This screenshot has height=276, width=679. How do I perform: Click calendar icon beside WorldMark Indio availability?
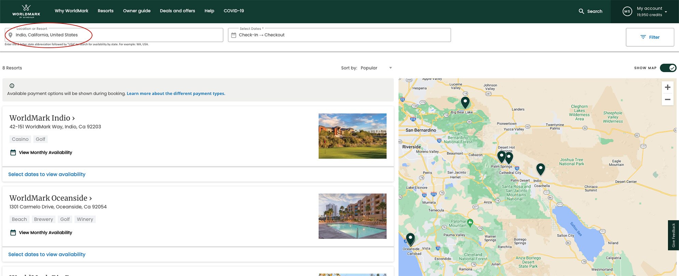coord(13,153)
